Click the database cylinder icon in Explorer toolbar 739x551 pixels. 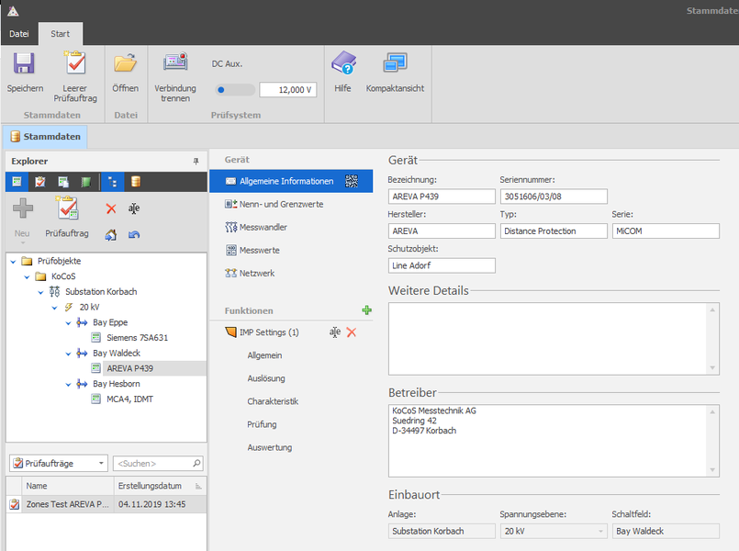tap(136, 182)
